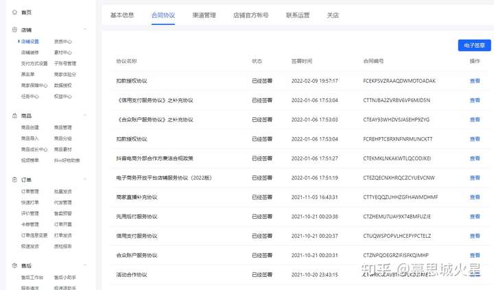Open 订单开票 in the sidebar

click(62, 224)
